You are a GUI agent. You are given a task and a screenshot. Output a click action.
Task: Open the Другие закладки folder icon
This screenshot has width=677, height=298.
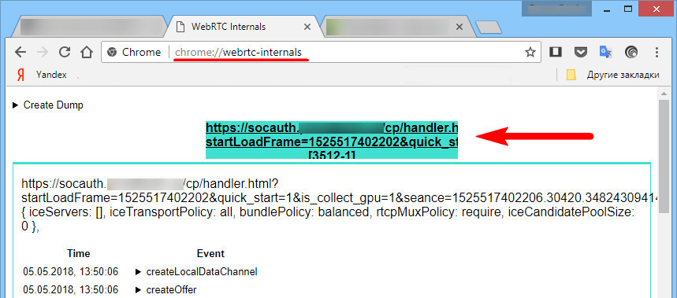[x=571, y=75]
